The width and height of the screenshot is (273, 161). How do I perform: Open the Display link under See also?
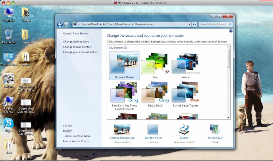(x=67, y=131)
